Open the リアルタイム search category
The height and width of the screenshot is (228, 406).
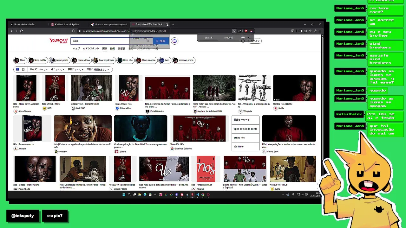click(144, 48)
